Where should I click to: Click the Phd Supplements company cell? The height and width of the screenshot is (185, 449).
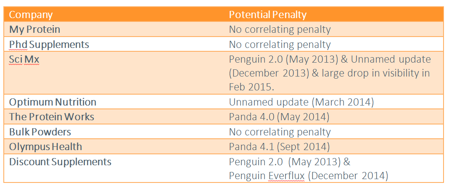coord(115,45)
